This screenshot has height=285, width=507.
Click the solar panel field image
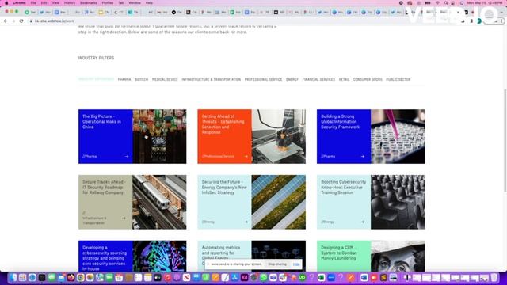278,203
